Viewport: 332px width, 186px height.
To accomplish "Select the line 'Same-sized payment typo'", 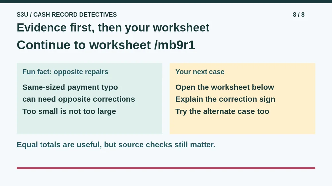I will (70, 87).
